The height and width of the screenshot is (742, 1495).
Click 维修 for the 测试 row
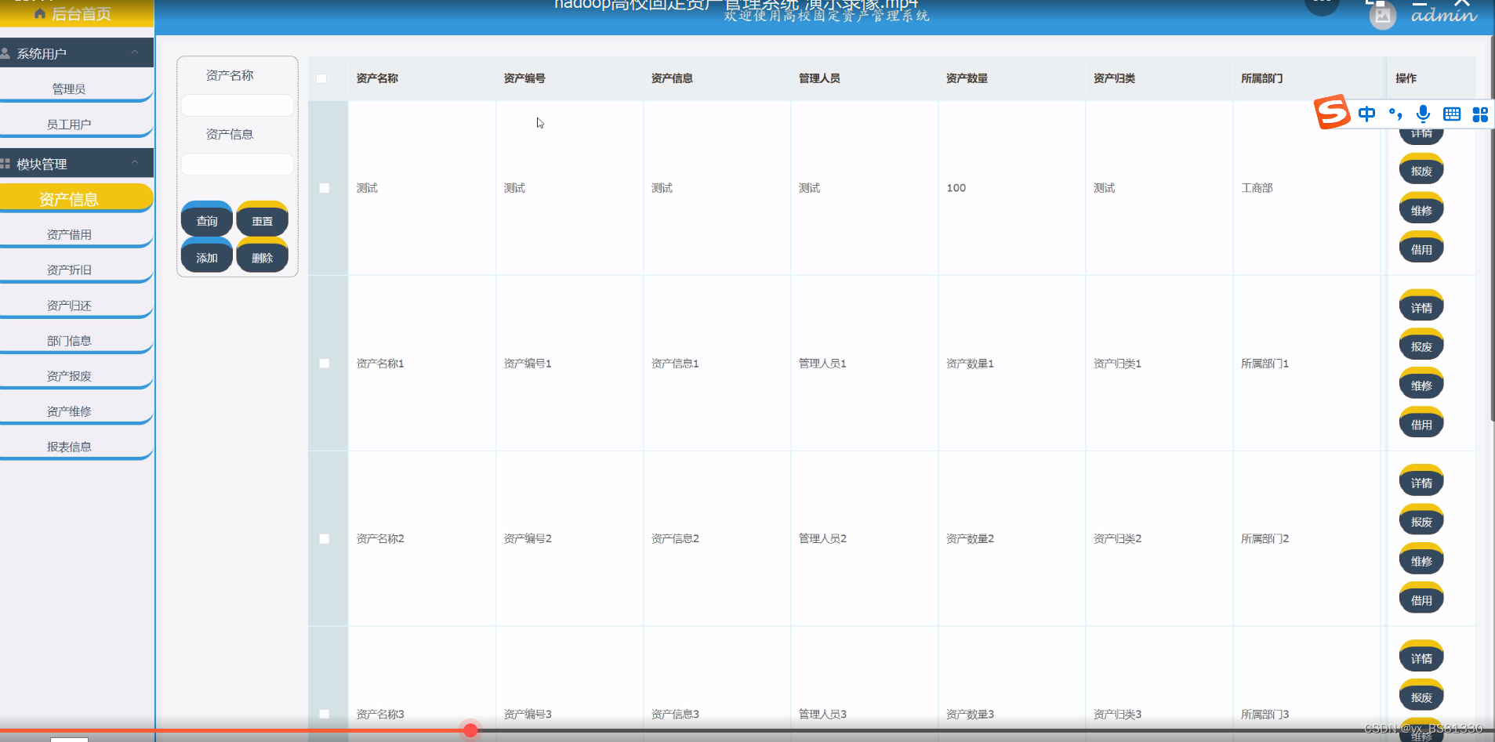click(x=1421, y=209)
